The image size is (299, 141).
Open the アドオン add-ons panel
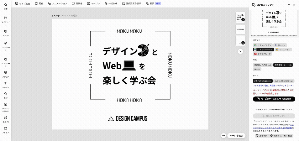pyautogui.click(x=5, y=128)
